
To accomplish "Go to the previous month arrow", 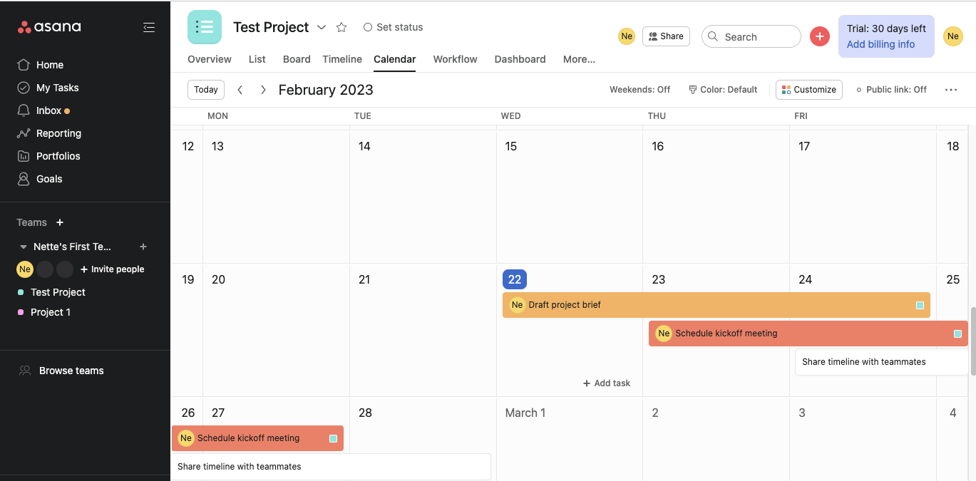I will [240, 90].
